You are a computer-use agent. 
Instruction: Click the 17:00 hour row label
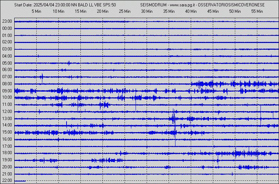(7, 146)
